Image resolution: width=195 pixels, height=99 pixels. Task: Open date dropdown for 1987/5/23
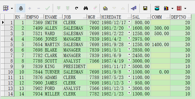click(x=129, y=77)
